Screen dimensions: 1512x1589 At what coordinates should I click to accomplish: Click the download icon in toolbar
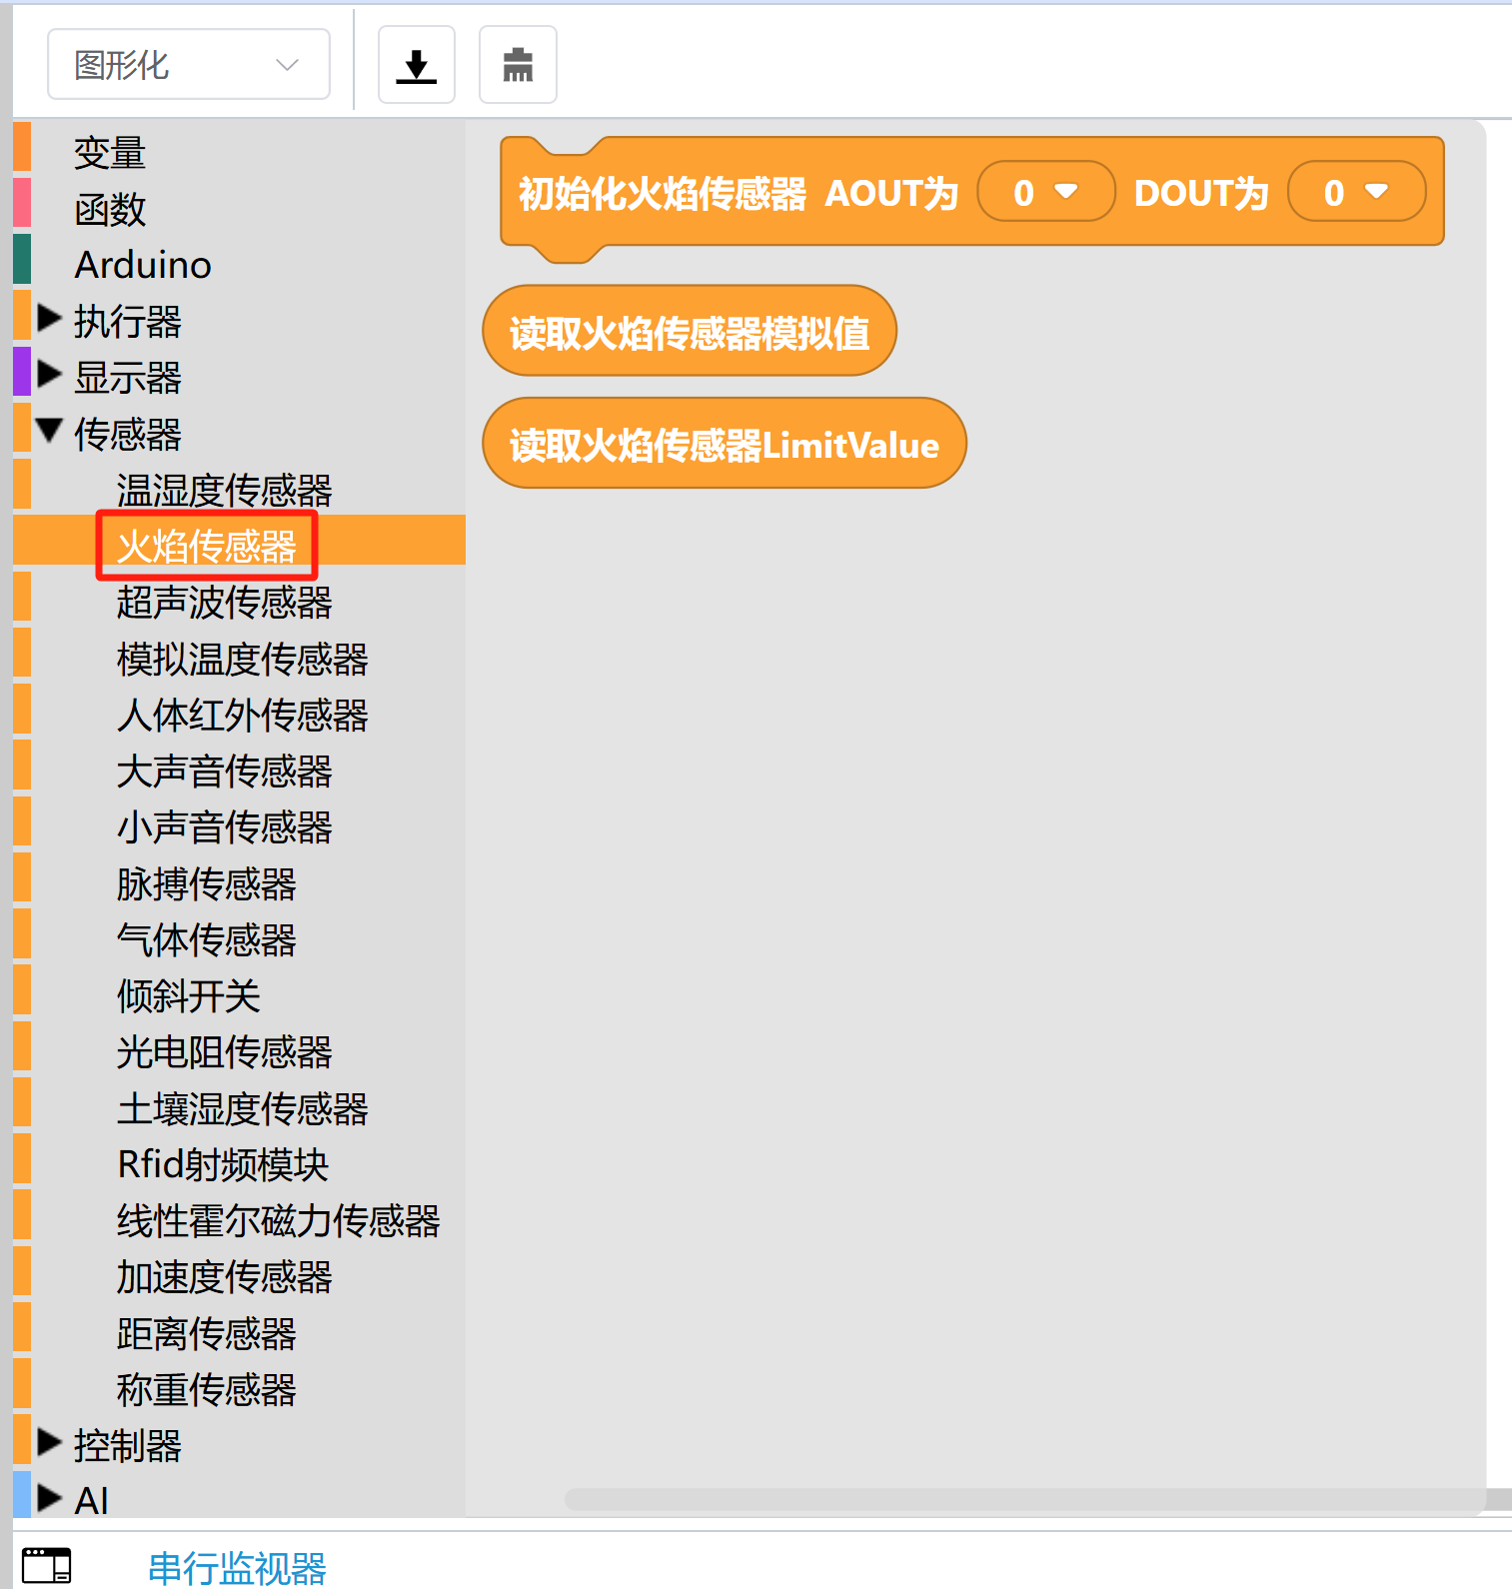[416, 65]
